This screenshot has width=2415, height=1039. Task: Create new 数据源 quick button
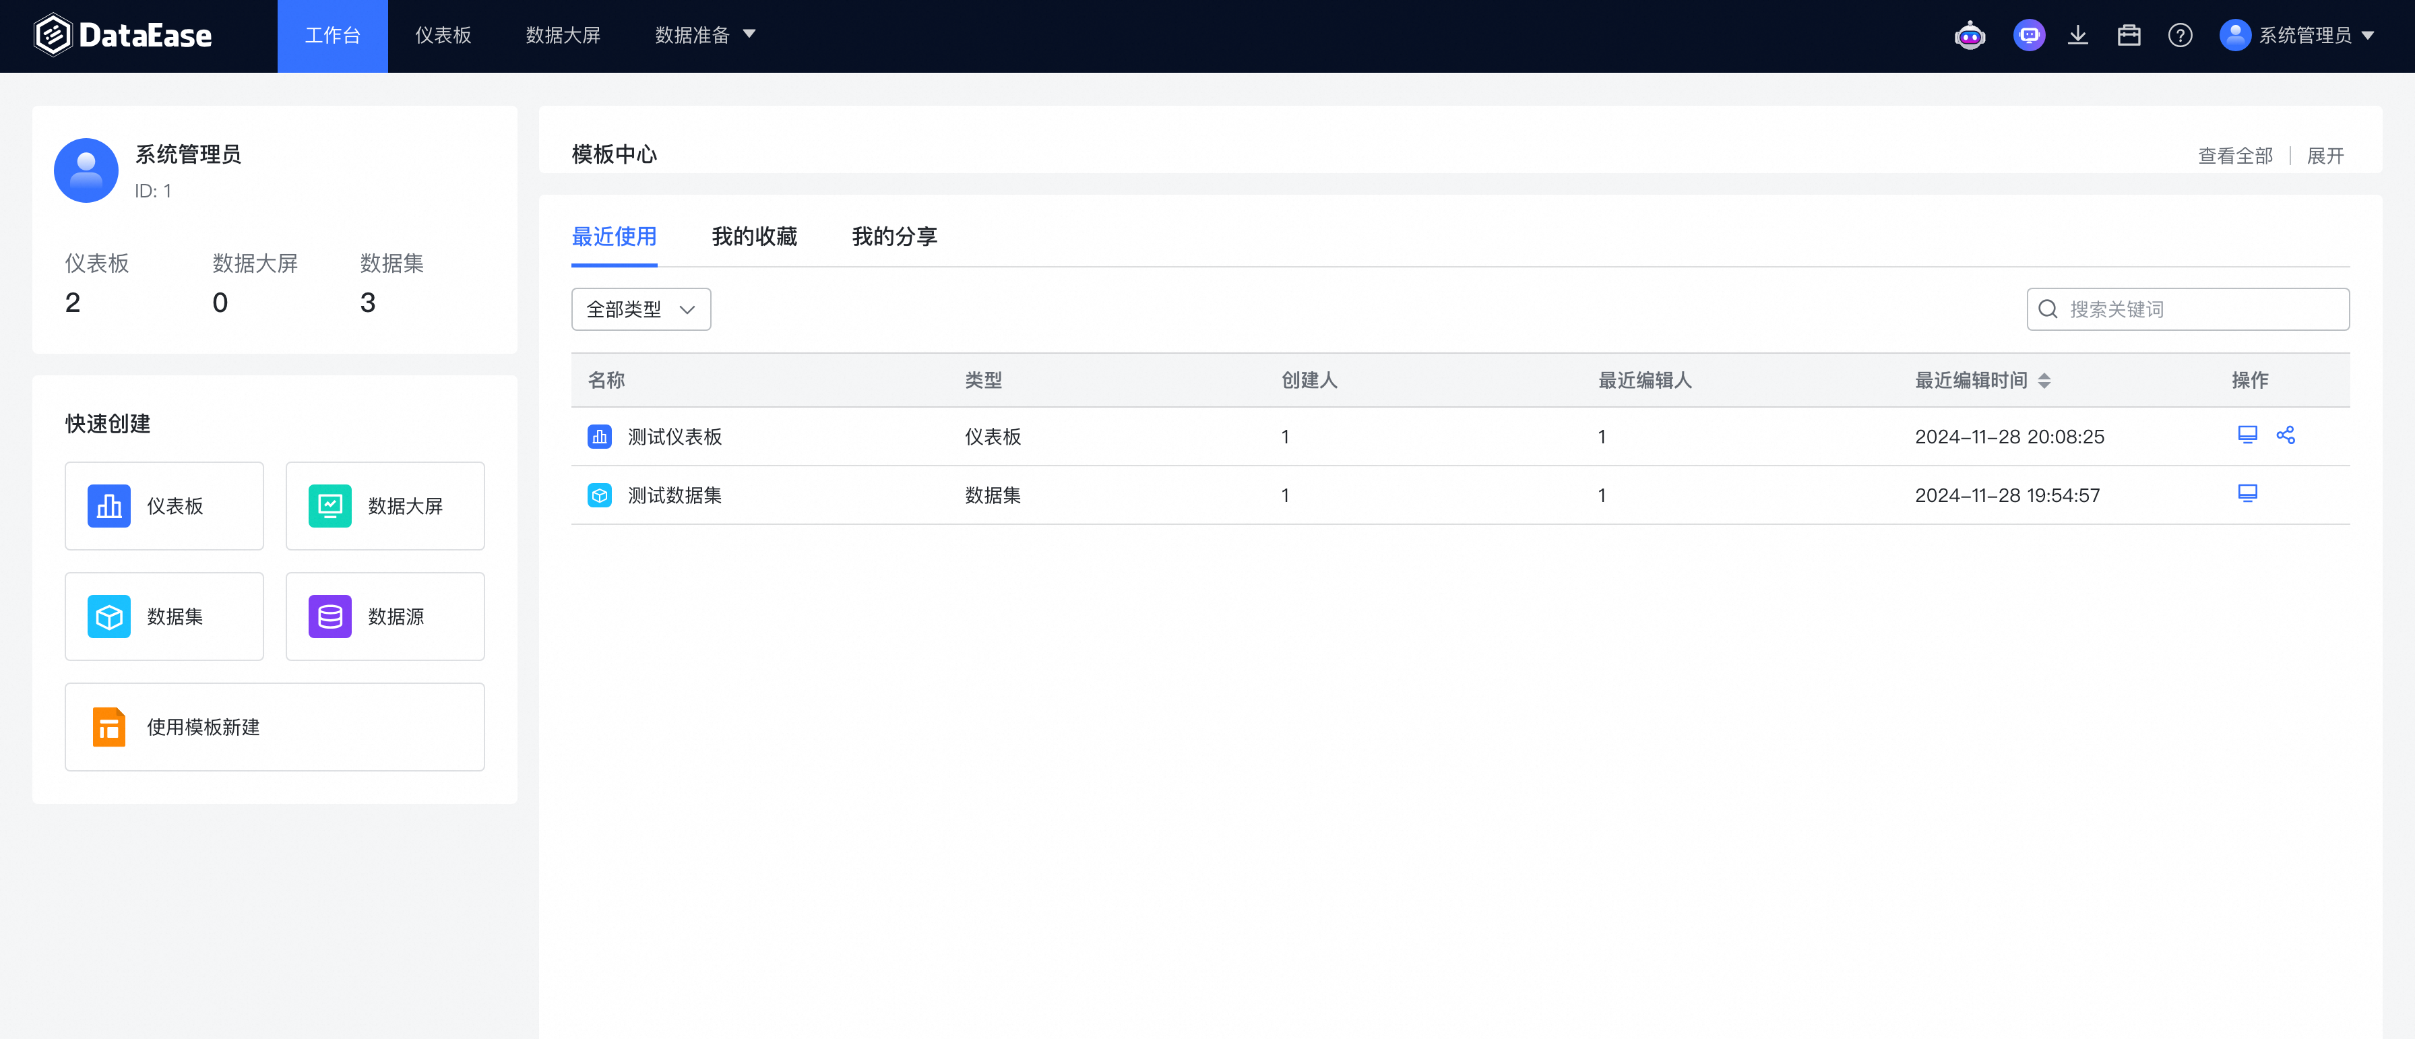[384, 616]
